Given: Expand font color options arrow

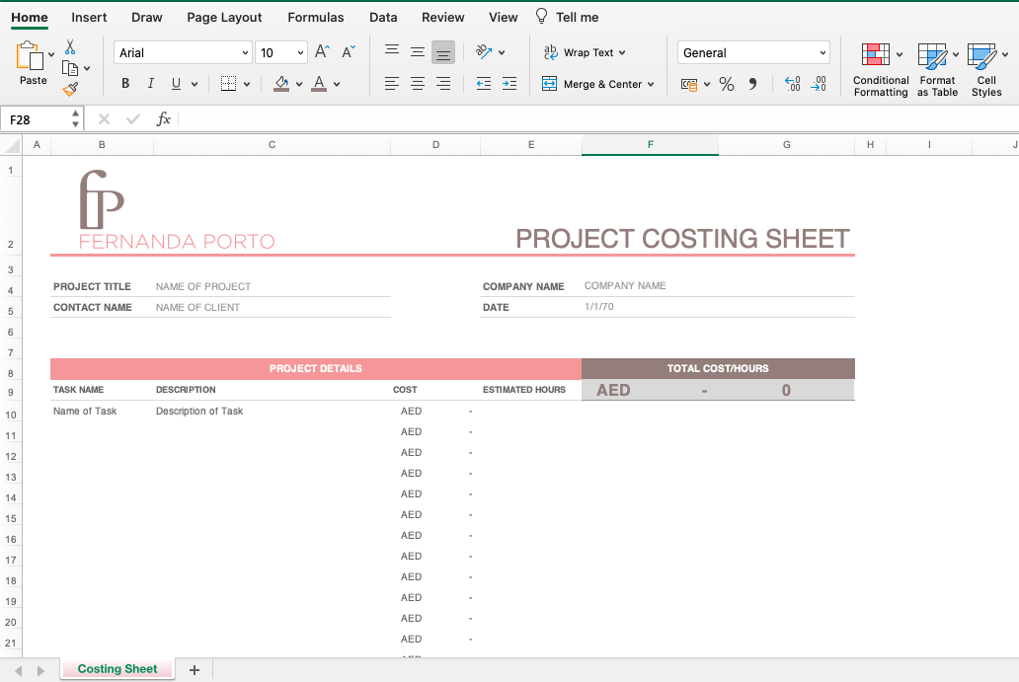Looking at the screenshot, I should [337, 84].
